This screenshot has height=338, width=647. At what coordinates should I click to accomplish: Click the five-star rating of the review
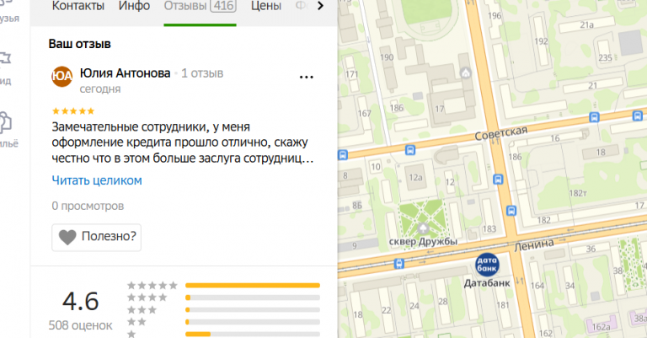pyautogui.click(x=73, y=111)
